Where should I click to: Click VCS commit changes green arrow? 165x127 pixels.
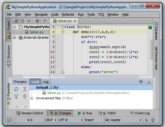tap(16, 96)
